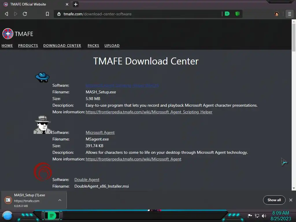The width and height of the screenshot is (296, 222).
Task: Click the TMAFE Download Center heading
Action: pyautogui.click(x=146, y=61)
